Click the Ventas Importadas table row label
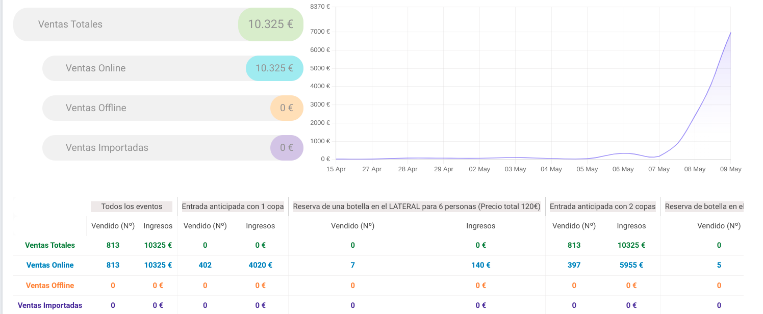The height and width of the screenshot is (314, 763). pos(50,305)
